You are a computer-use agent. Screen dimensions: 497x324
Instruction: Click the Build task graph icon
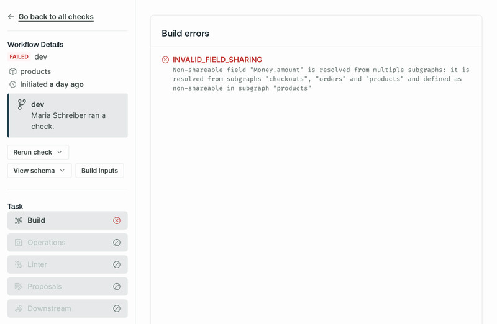click(x=19, y=220)
